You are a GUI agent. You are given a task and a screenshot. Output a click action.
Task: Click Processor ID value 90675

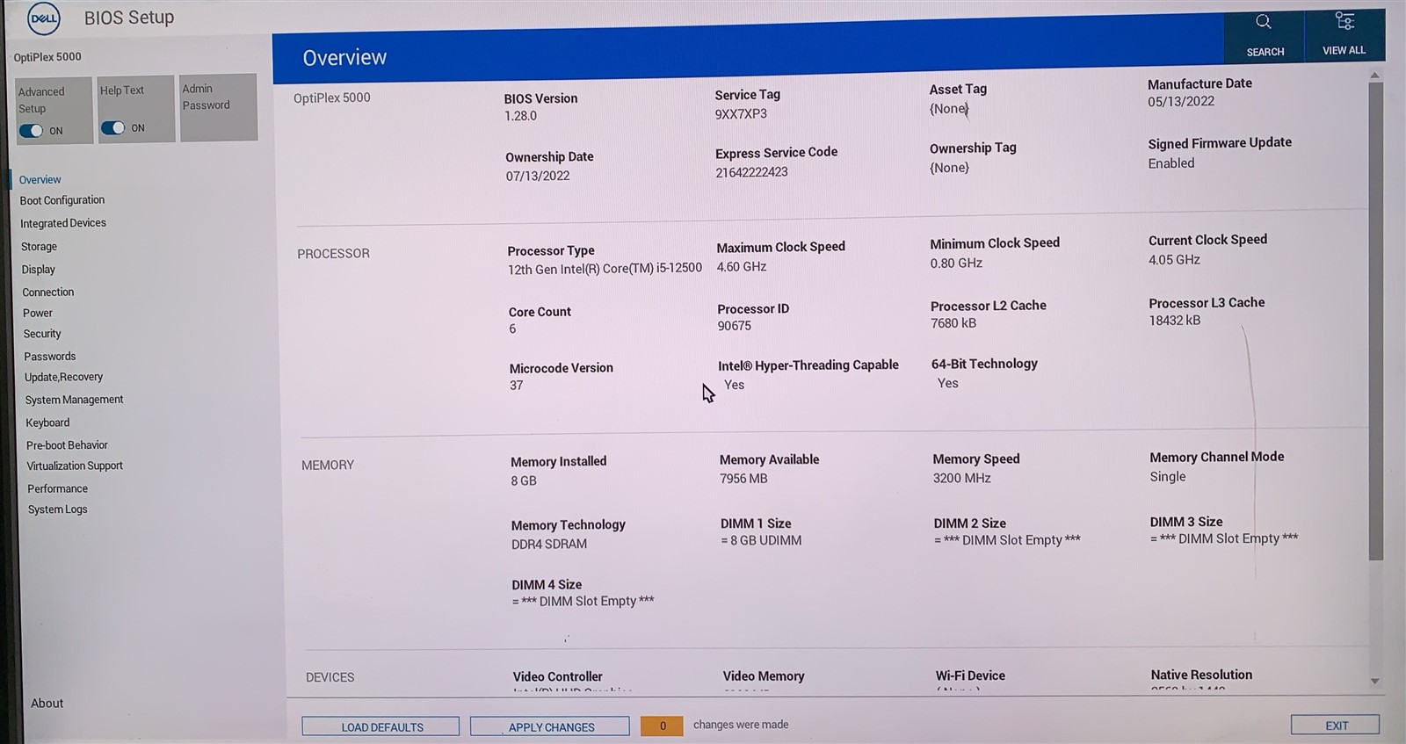pyautogui.click(x=734, y=326)
